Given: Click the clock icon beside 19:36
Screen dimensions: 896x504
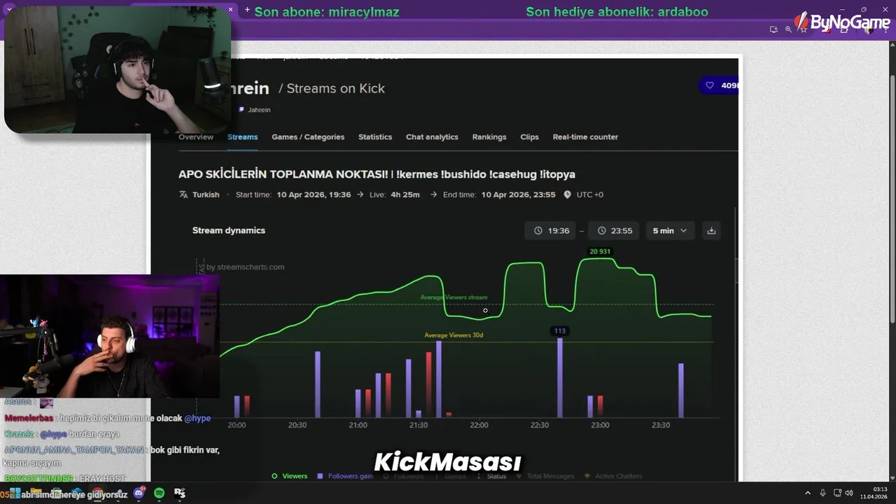Looking at the screenshot, I should [x=538, y=230].
